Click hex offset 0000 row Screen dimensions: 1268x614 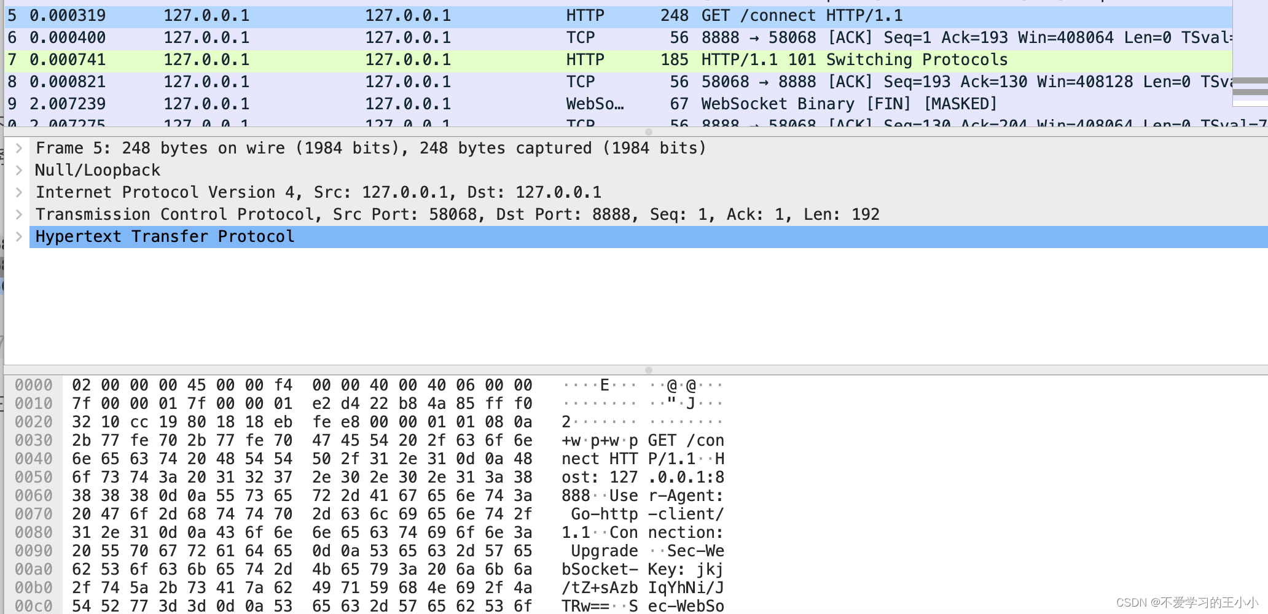pyautogui.click(x=34, y=386)
